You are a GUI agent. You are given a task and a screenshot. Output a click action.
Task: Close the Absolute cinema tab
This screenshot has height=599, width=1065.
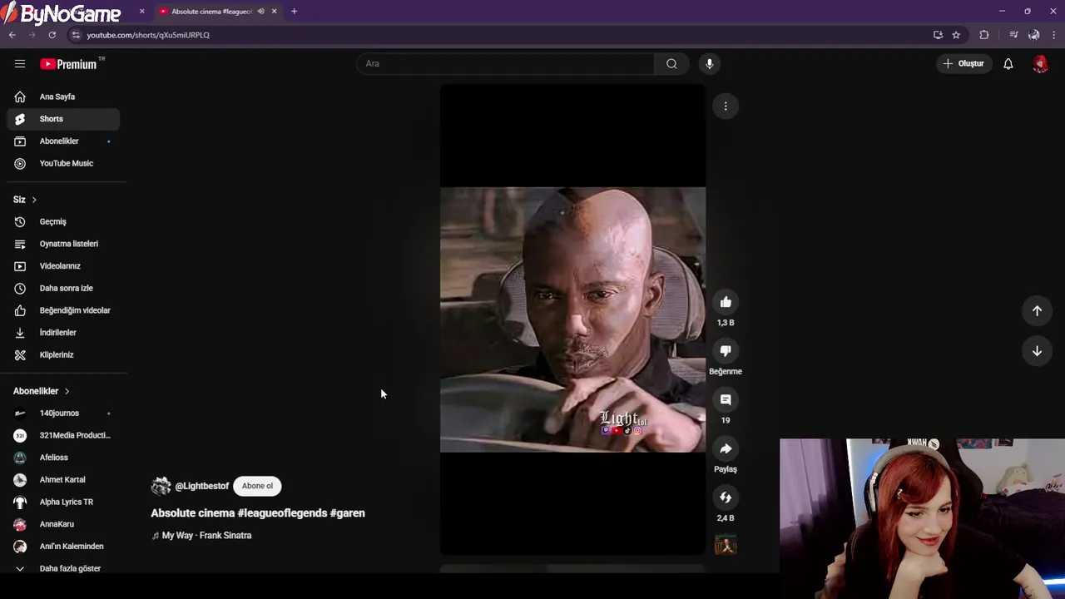pyautogui.click(x=274, y=12)
